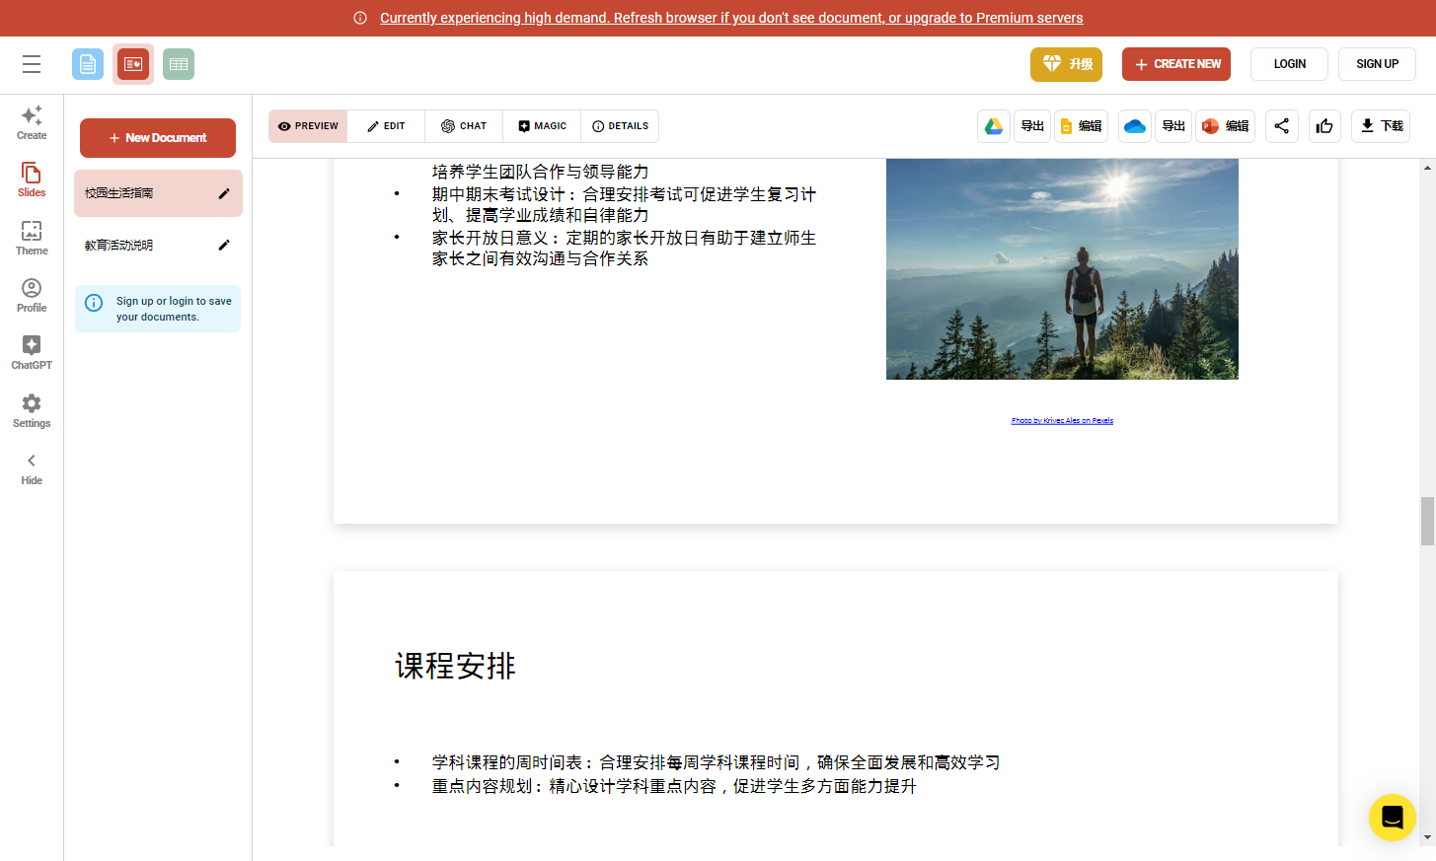Show the Details tab
1436x861 pixels.
click(620, 126)
